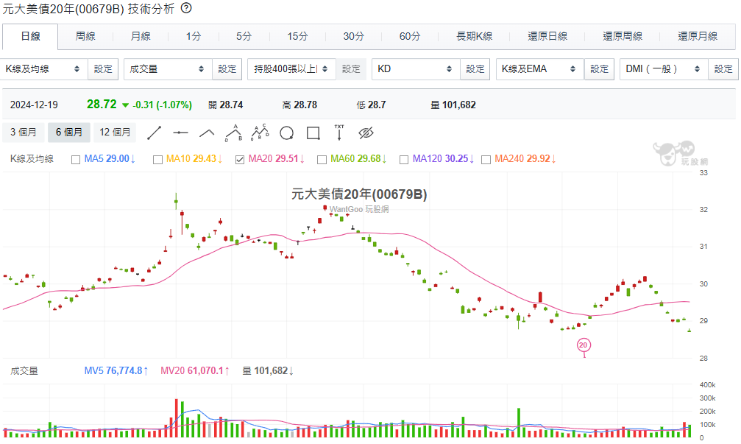Switch to the 週線 tab
Viewport: 741px width, 444px height.
tap(85, 36)
